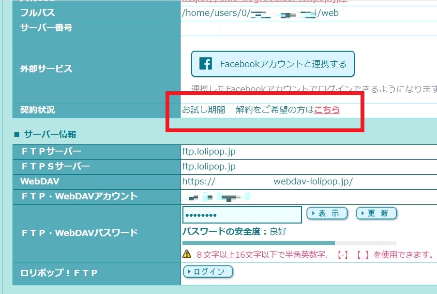The image size is (437, 294).
Task: Click the FTPSサーバー address value
Action: coord(209,167)
